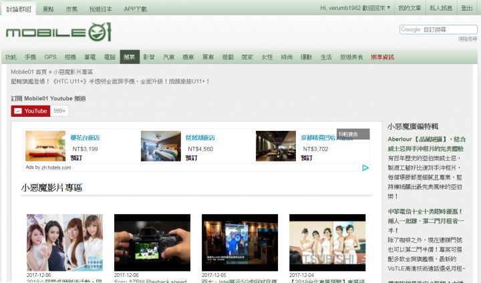This screenshot has width=481, height=283.
Task: Open the 景點 top tab
Action: pos(48,9)
